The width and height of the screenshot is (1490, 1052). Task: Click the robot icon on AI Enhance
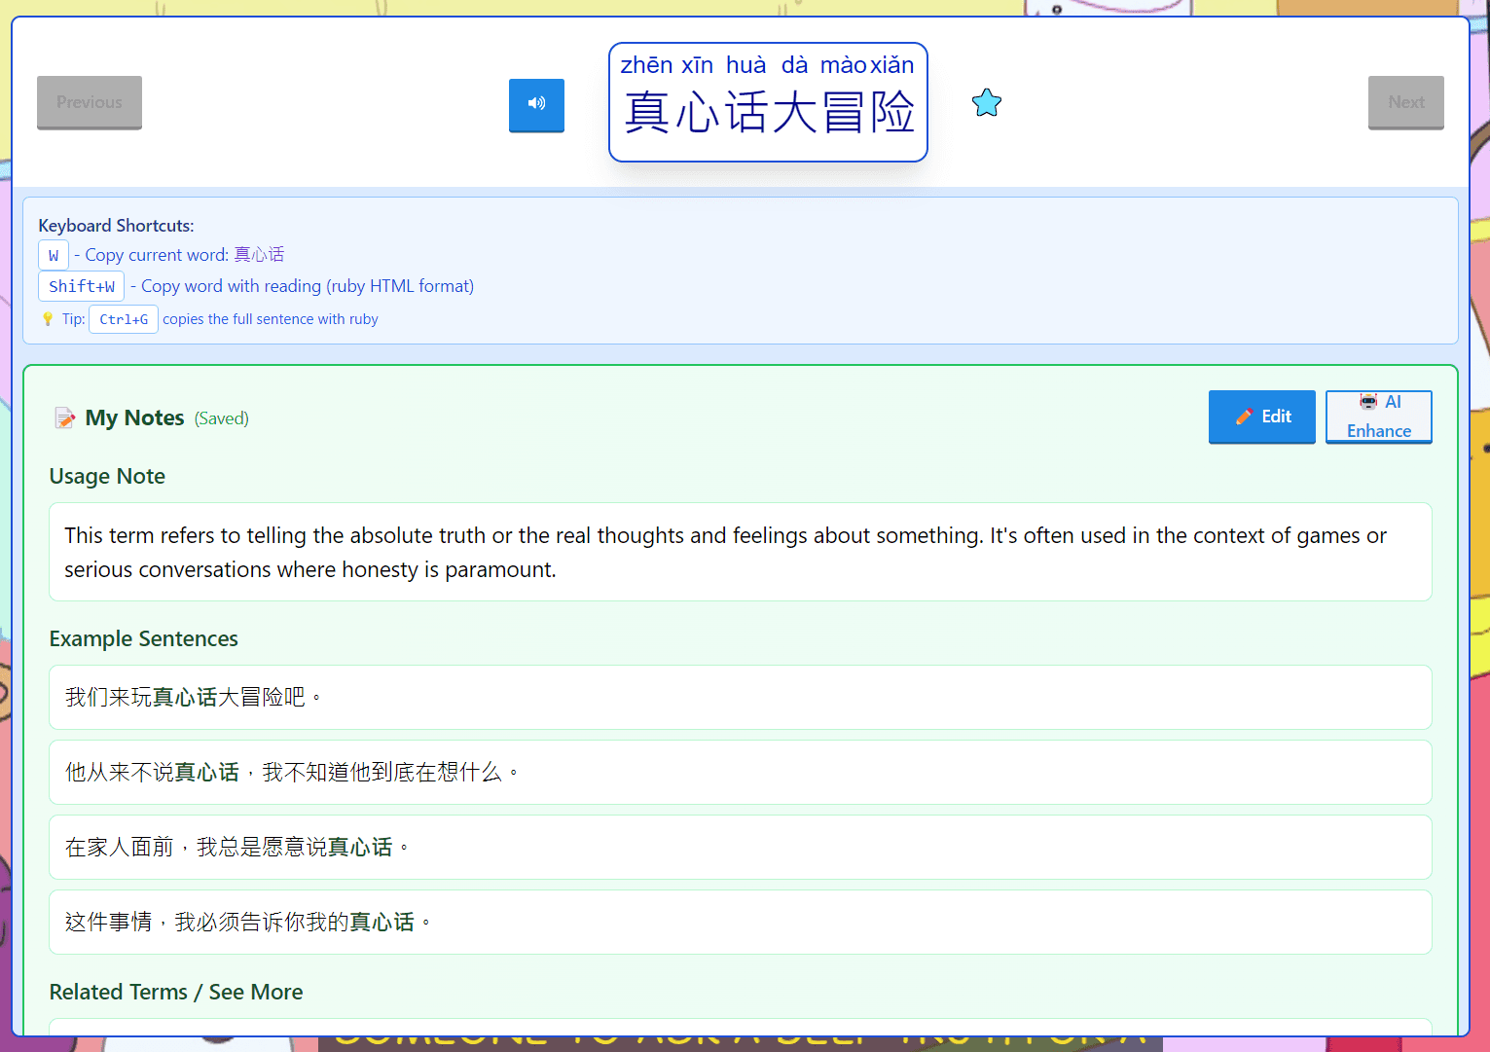pos(1368,401)
